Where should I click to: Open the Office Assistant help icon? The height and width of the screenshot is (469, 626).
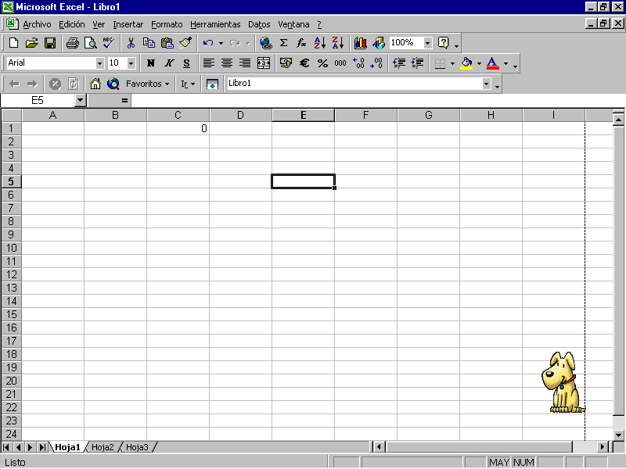click(x=444, y=43)
